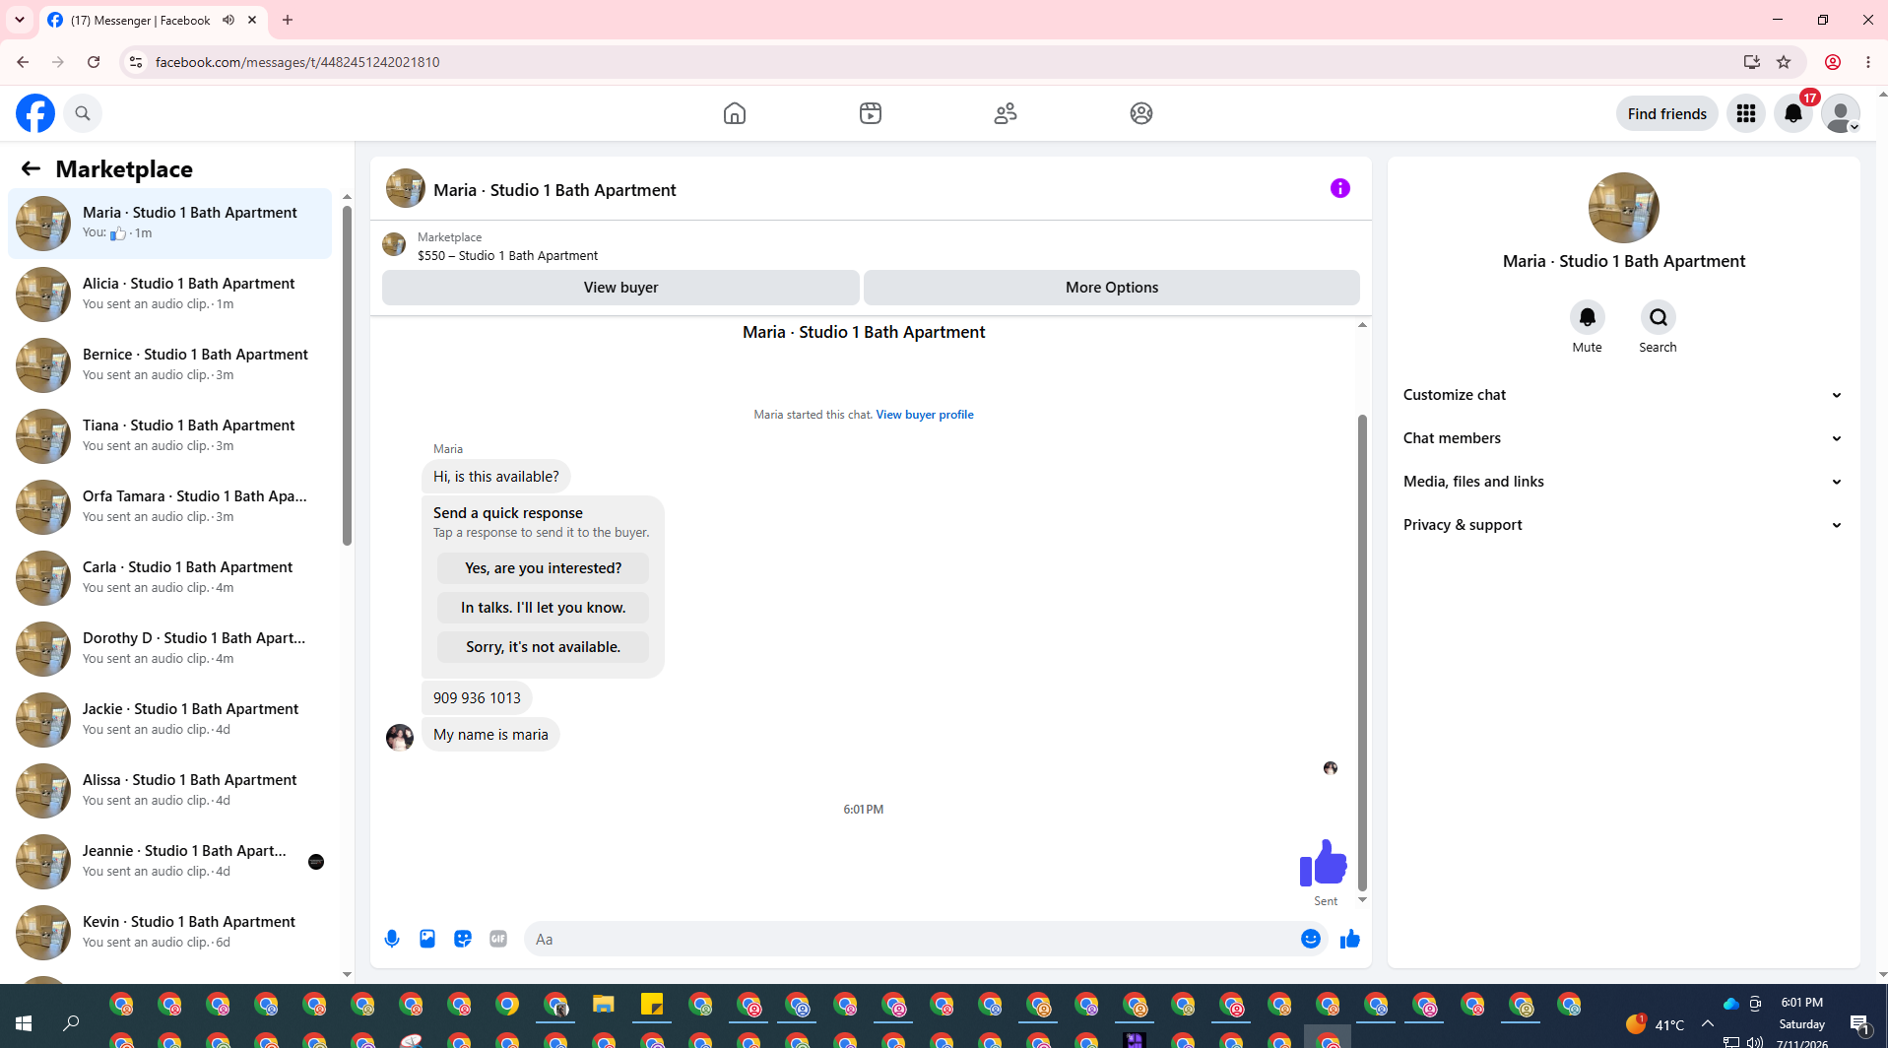Open the emoji picker in message box
Image resolution: width=1888 pixels, height=1048 pixels.
(1311, 939)
